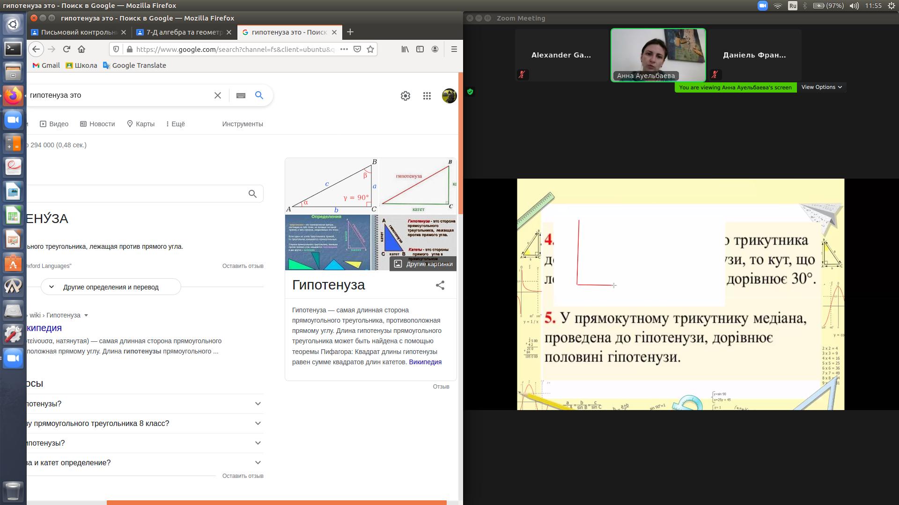Viewport: 899px width, 505px height.
Task: Toggle Firefox sidebar view
Action: (420, 49)
